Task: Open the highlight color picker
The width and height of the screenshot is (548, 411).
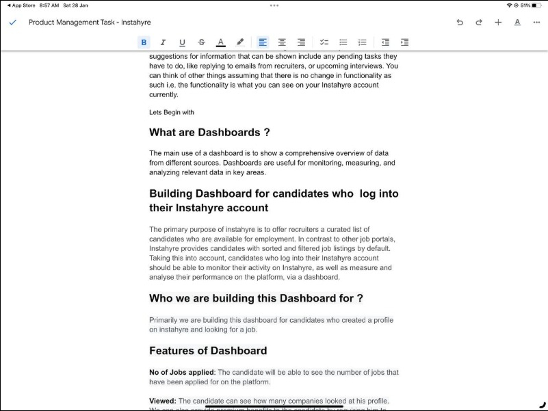Action: [x=239, y=42]
